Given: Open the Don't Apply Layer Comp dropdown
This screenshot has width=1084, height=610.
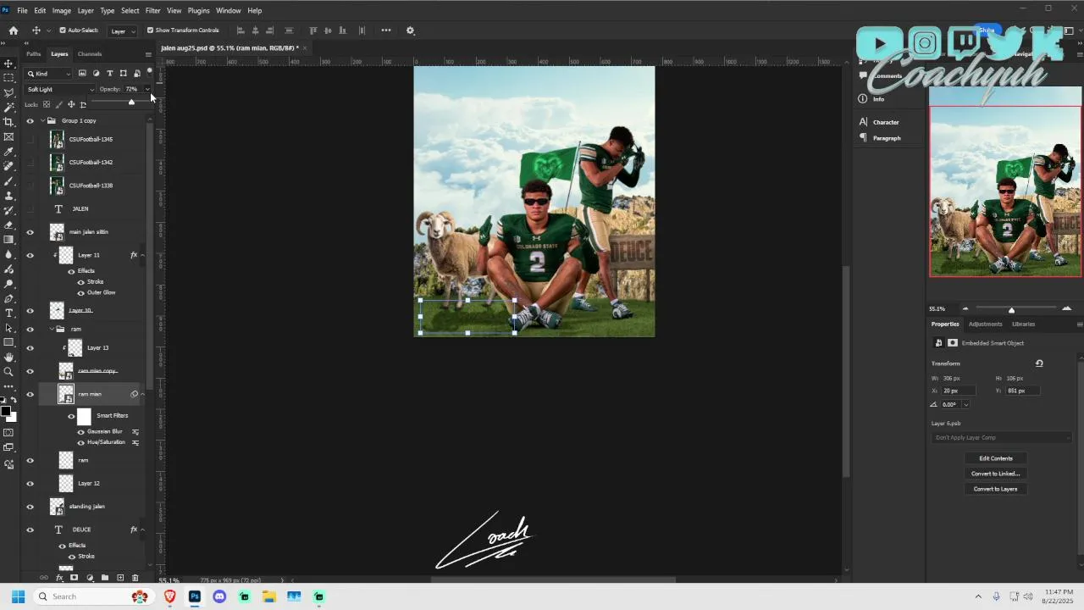Looking at the screenshot, I should pyautogui.click(x=1001, y=438).
